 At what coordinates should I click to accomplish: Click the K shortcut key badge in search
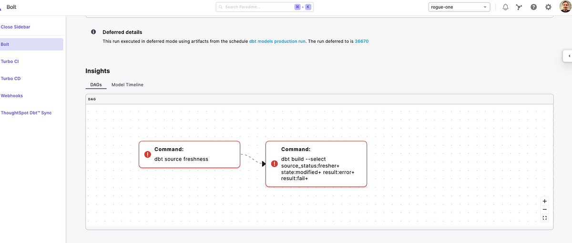tap(308, 7)
